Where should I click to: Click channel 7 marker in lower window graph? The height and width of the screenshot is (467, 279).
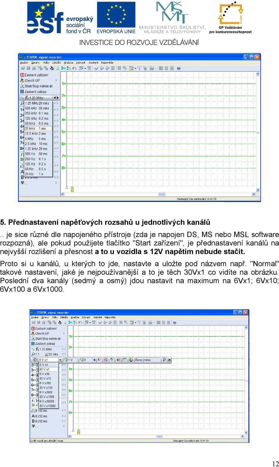[x=71, y=402]
